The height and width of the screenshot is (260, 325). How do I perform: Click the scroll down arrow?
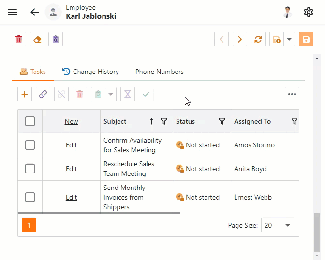pyautogui.click(x=317, y=256)
